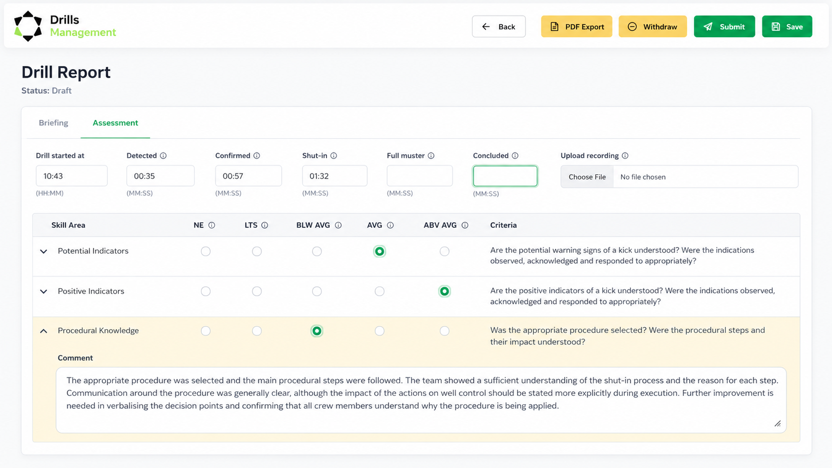Click the info icon beside AVG column
The image size is (832, 468).
[x=391, y=225]
